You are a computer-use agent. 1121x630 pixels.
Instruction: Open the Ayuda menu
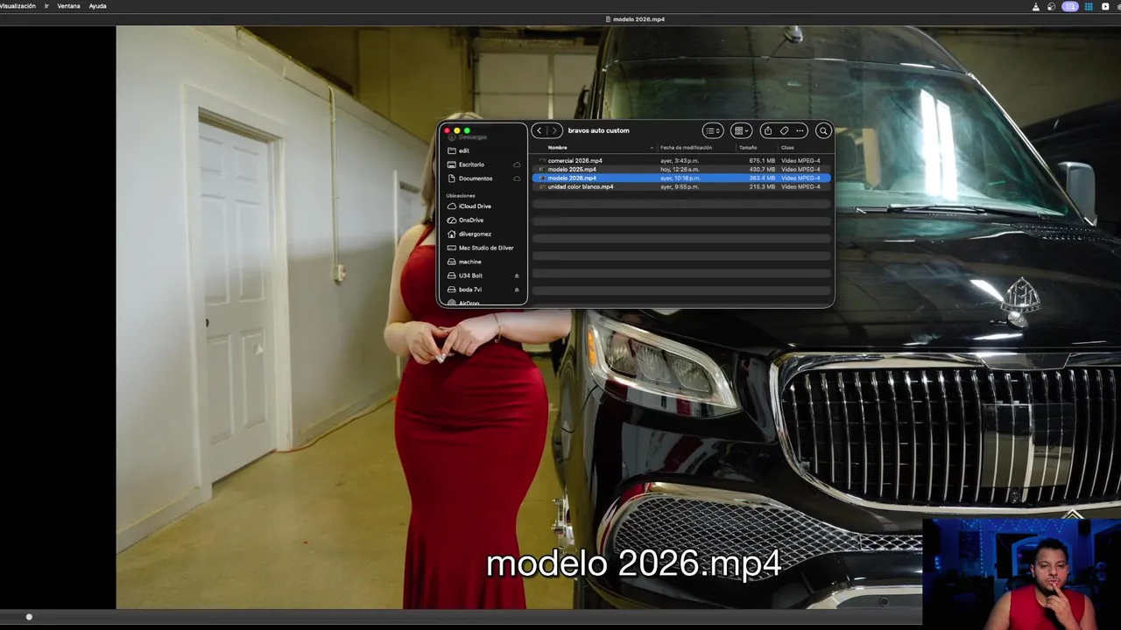coord(97,6)
